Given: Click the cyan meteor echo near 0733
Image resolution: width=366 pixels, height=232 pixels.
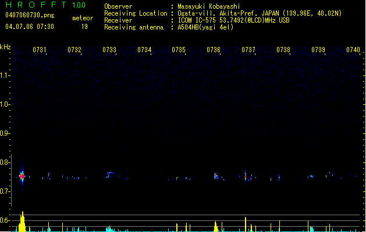Looking at the screenshot, I should tap(110, 175).
